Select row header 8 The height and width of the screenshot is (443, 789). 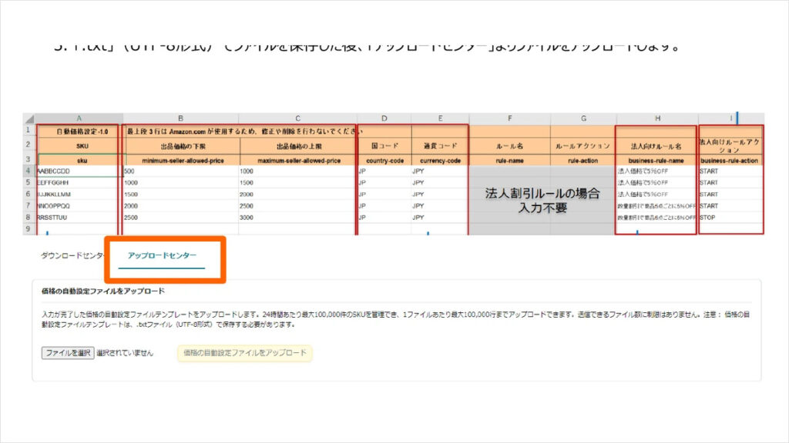29,218
